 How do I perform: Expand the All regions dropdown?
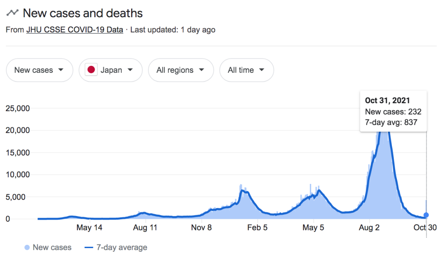(x=180, y=70)
